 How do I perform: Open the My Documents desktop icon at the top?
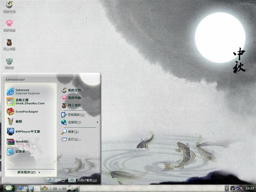pyautogui.click(x=9, y=6)
